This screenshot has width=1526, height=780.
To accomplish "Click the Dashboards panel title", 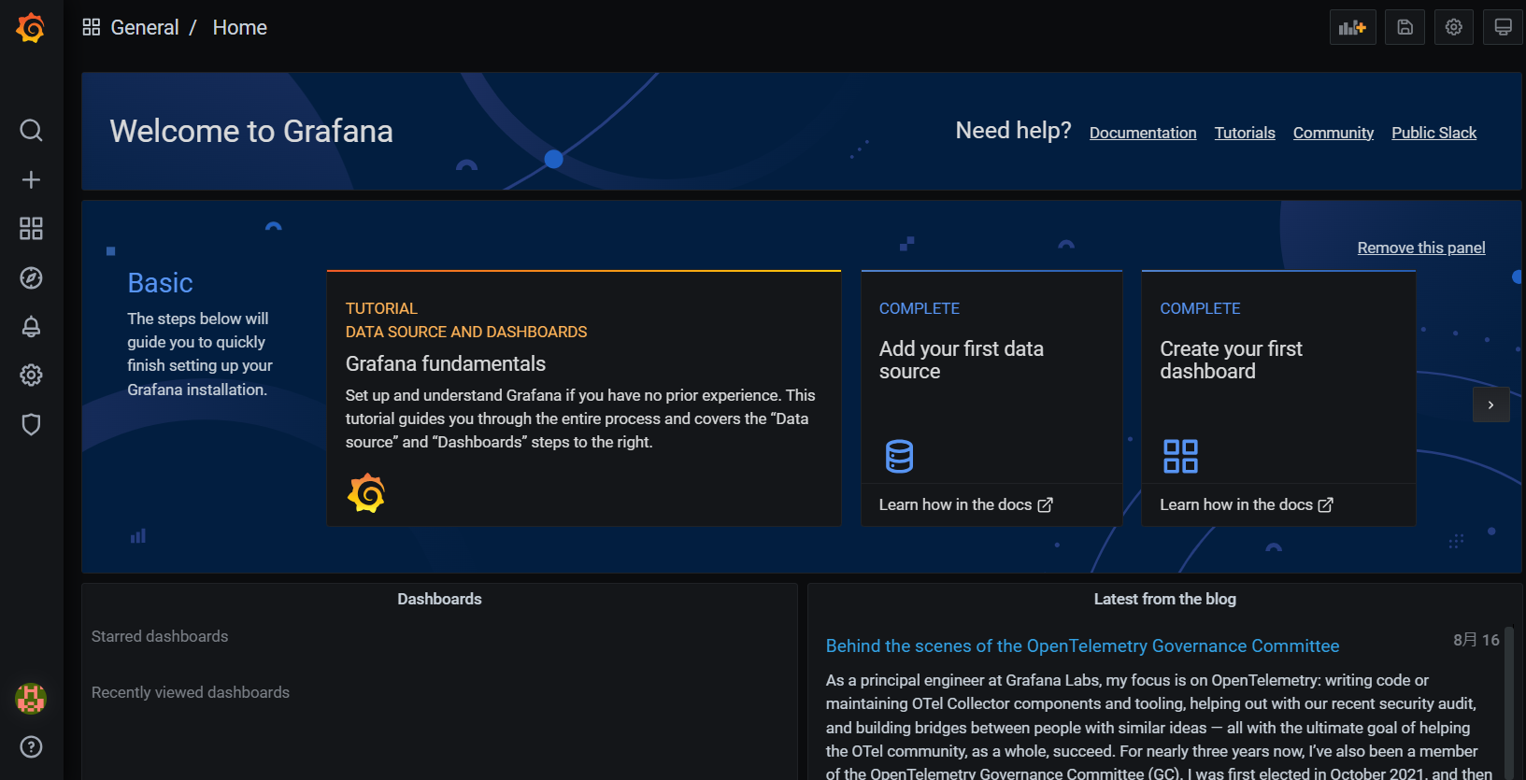I will coord(439,599).
